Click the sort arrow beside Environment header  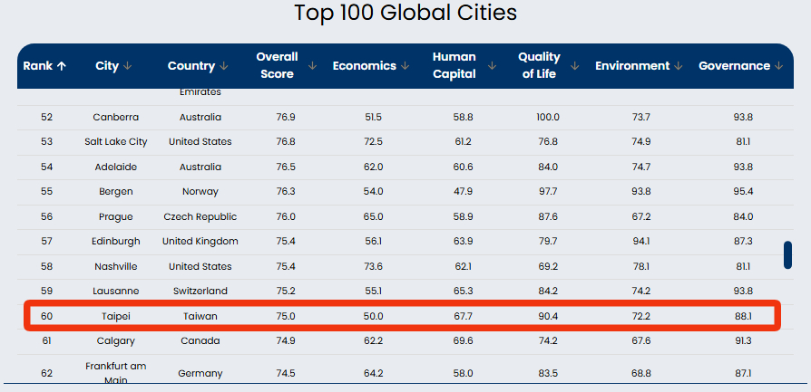coord(678,66)
